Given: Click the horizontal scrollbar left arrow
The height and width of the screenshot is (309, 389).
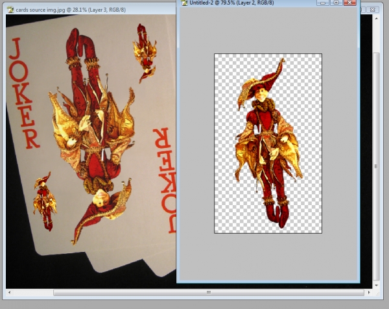Looking at the screenshot, I should coord(10,292).
